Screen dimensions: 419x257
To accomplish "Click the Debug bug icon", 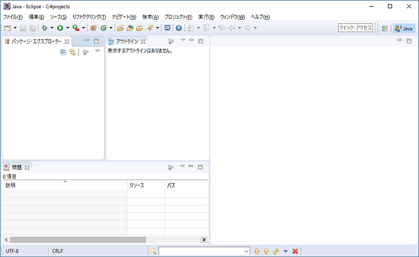I will [x=45, y=28].
